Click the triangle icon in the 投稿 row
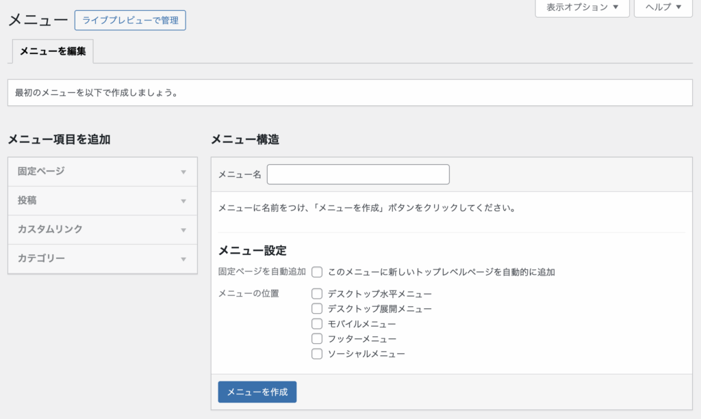Screen dimensions: 701x419 coord(183,201)
